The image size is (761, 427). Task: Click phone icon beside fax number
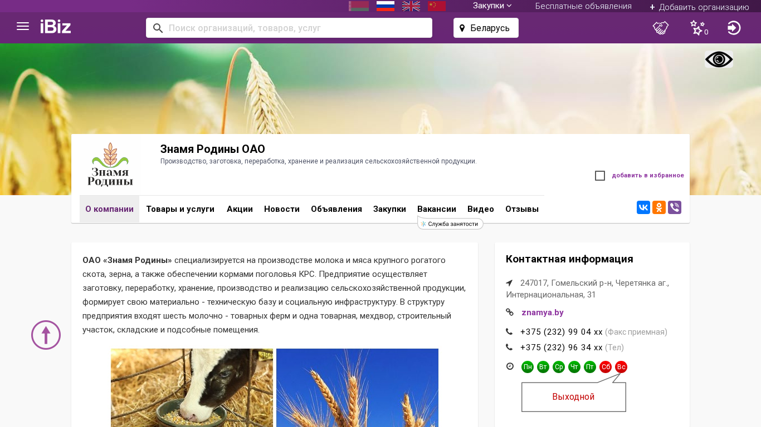tap(509, 332)
